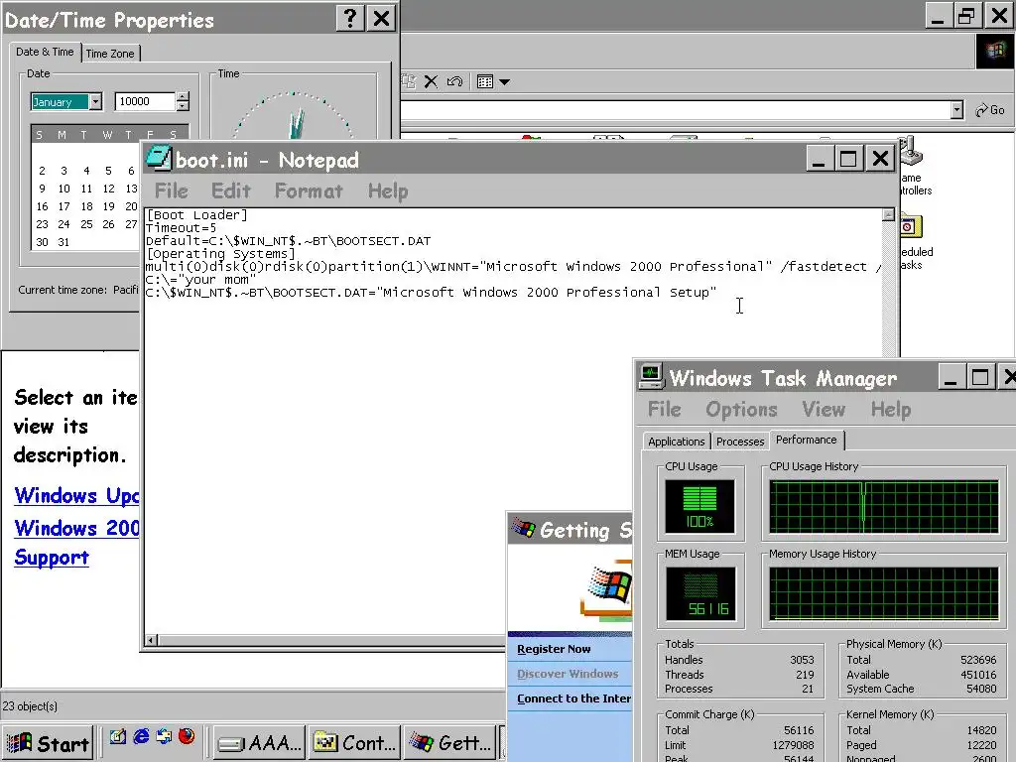
Task: Open Notepad File menu
Action: pos(171,191)
